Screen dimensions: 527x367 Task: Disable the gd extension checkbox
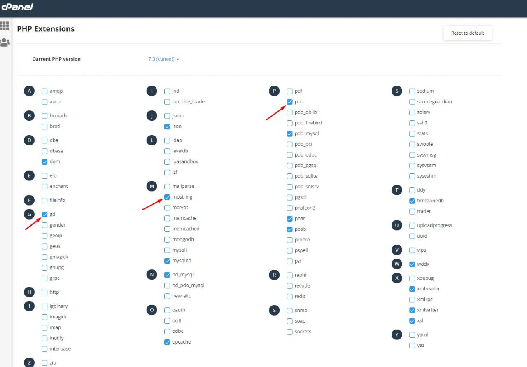[x=44, y=214]
